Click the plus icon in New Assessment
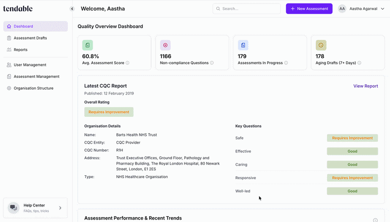This screenshot has height=222, width=390. tap(293, 9)
